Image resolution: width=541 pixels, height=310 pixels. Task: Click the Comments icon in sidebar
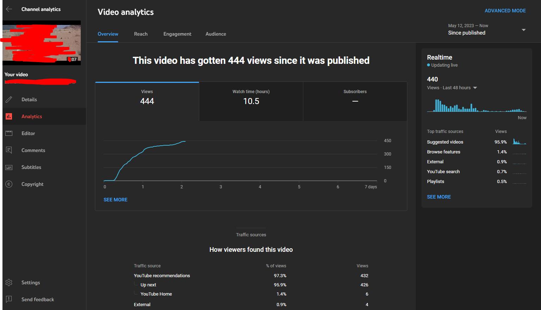click(x=9, y=150)
